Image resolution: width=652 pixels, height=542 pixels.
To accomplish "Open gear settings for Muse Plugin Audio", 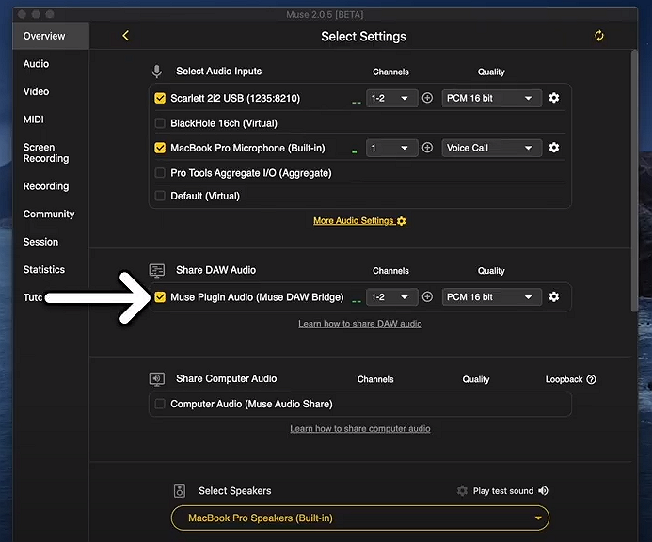I will pyautogui.click(x=554, y=297).
